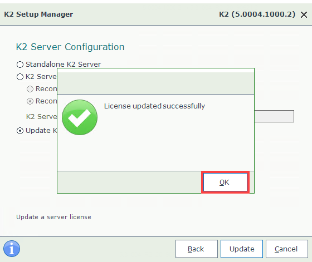
Task: Choose the first Reconfigure radio option
Action: tap(30, 89)
